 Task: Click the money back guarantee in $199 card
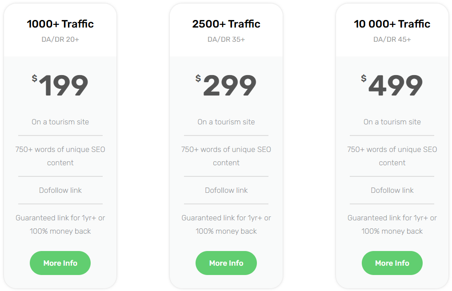60,224
